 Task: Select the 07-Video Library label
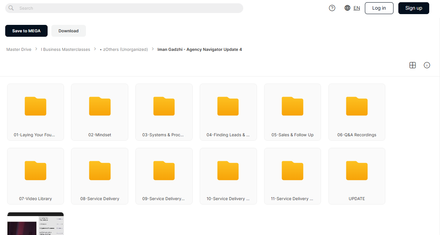coord(35,199)
